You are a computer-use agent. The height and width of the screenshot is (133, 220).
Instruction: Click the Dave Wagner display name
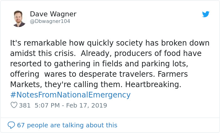pos(53,14)
